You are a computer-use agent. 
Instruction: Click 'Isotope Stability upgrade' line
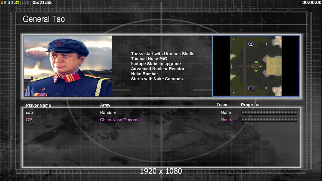point(156,64)
